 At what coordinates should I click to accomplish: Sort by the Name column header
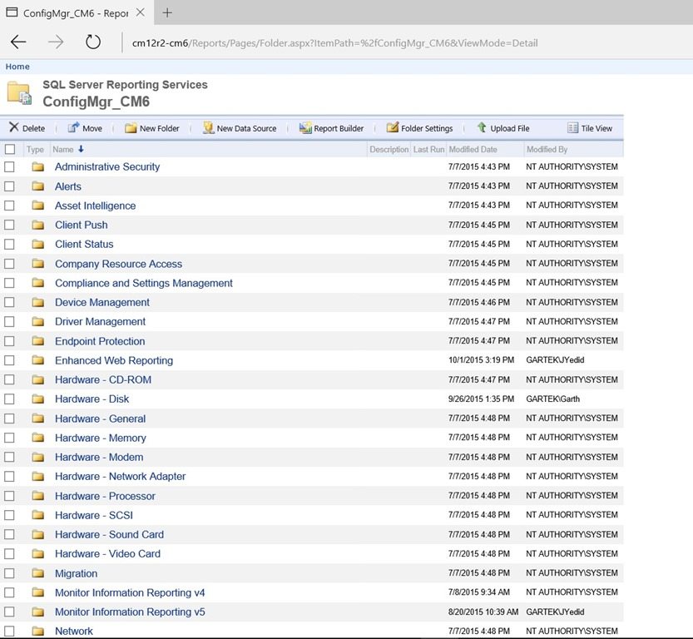point(63,150)
